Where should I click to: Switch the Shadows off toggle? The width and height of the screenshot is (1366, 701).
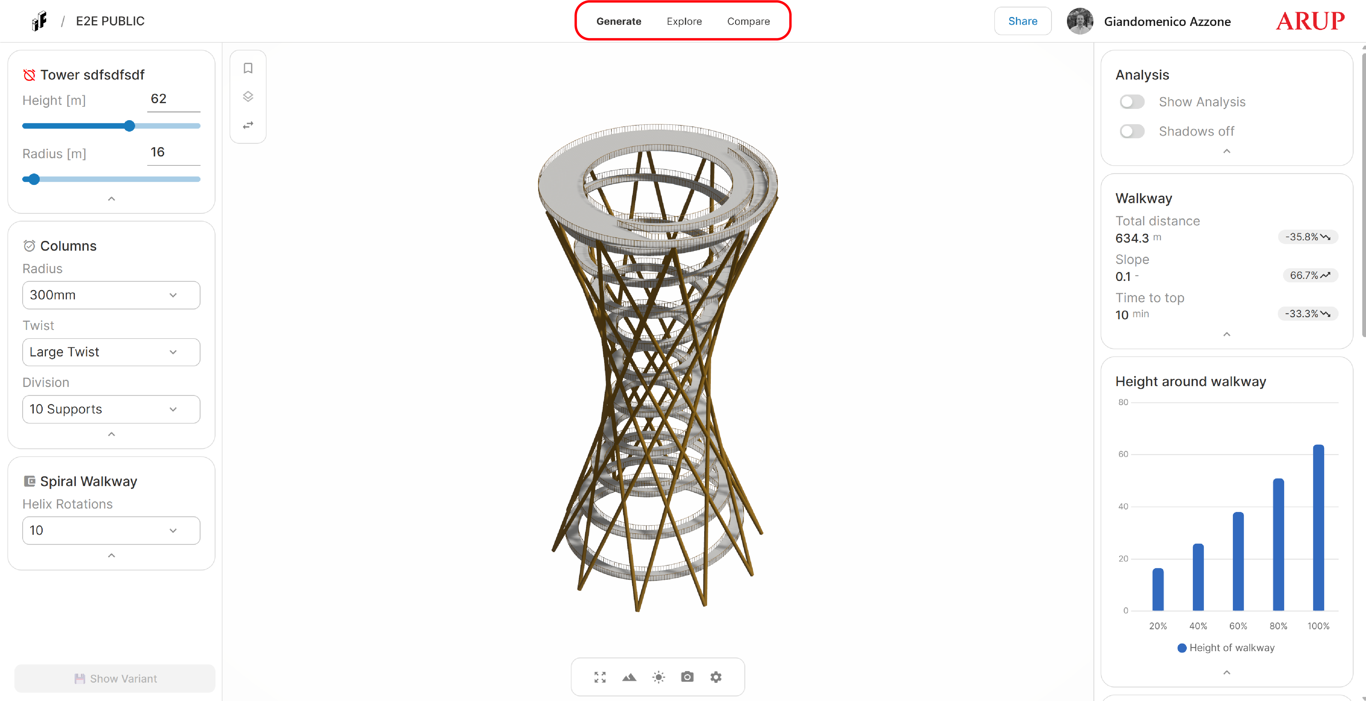[x=1132, y=131]
